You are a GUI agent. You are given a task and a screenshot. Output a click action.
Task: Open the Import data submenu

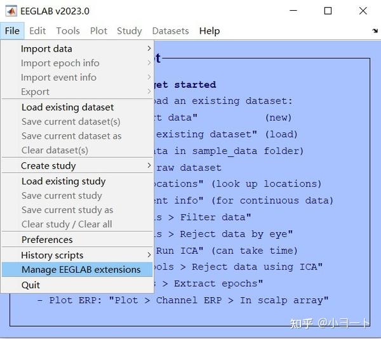pos(46,48)
